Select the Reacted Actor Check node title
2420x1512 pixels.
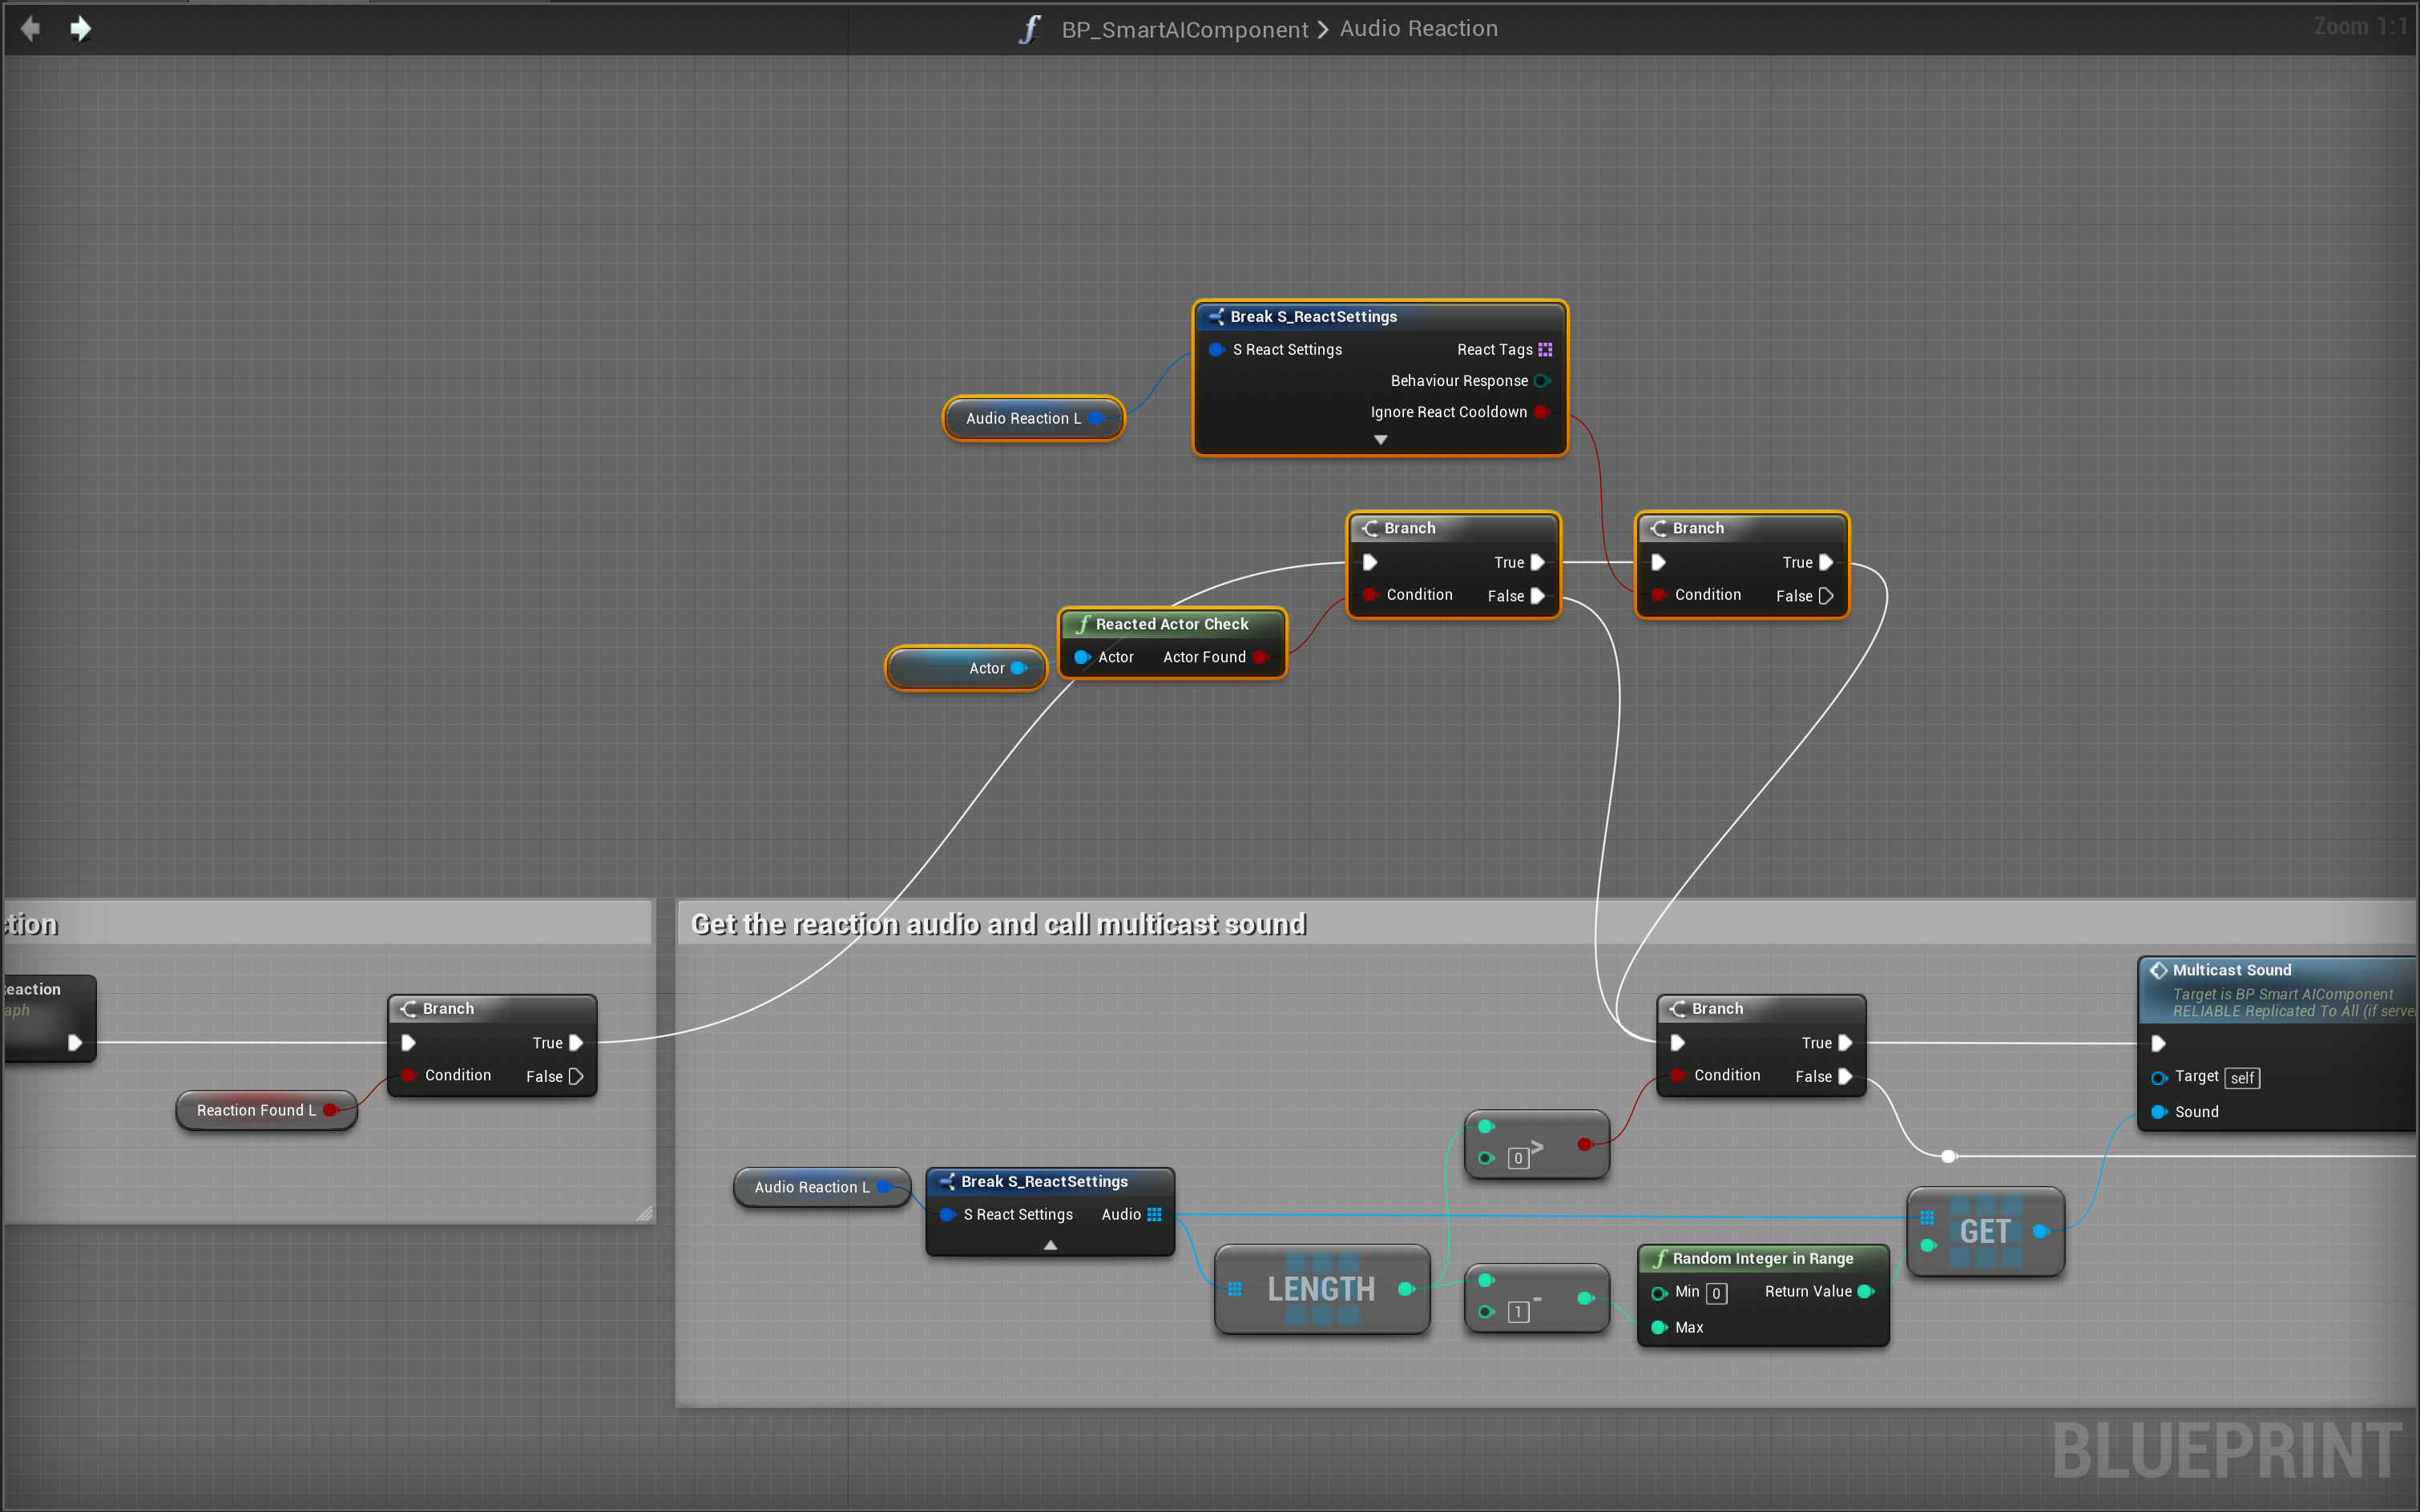pyautogui.click(x=1172, y=624)
